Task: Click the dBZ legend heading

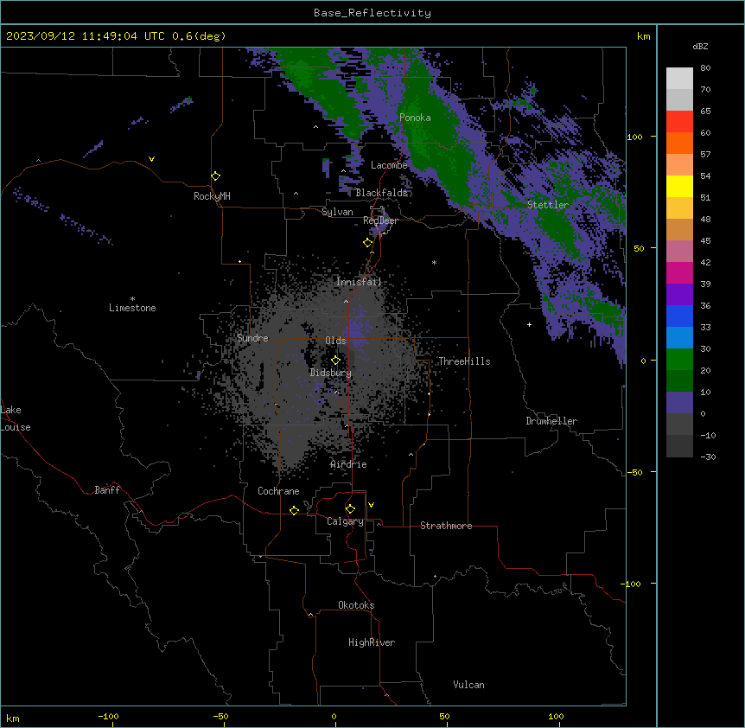Action: (x=700, y=46)
